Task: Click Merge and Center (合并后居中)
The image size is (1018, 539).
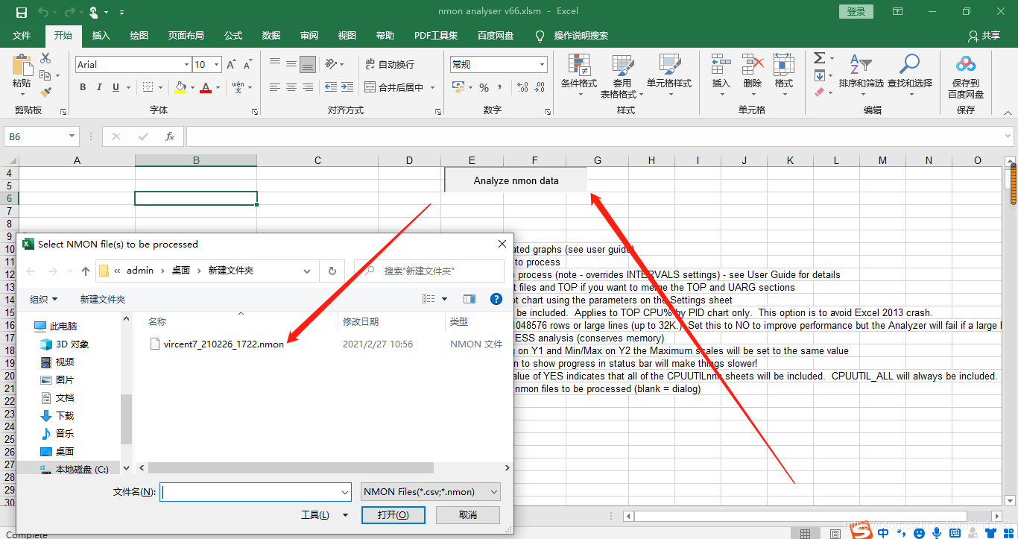Action: (x=394, y=87)
